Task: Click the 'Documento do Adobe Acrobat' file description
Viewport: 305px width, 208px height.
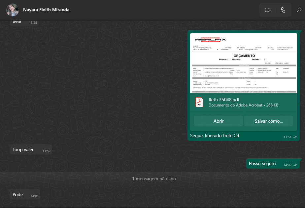Action: 235,105
